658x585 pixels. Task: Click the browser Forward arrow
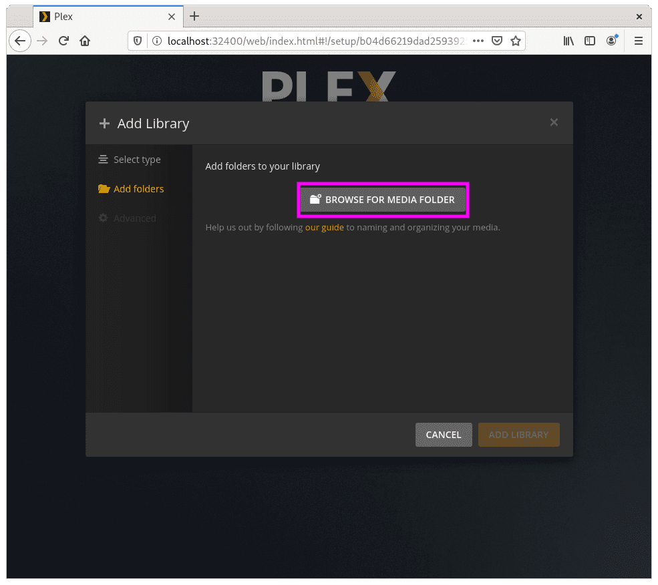point(42,41)
